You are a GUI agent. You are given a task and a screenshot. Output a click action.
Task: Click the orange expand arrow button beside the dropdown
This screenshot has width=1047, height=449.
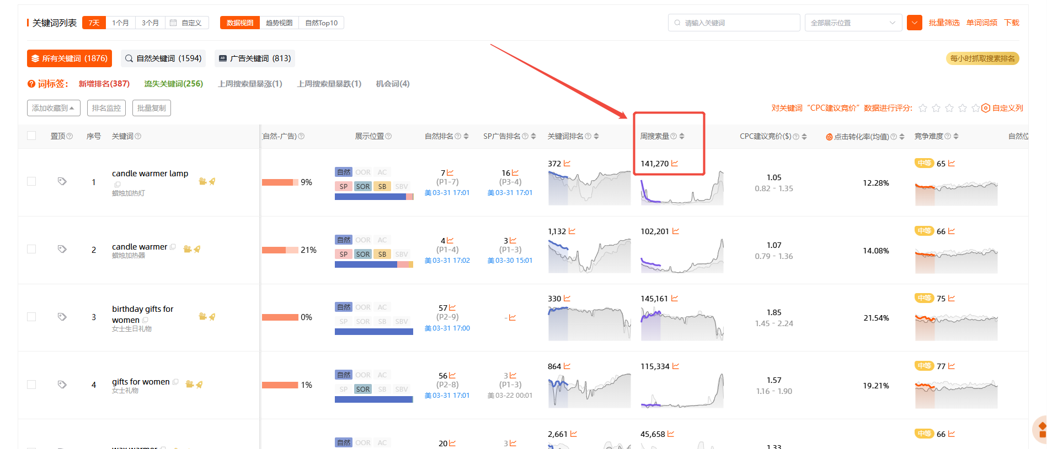[915, 23]
